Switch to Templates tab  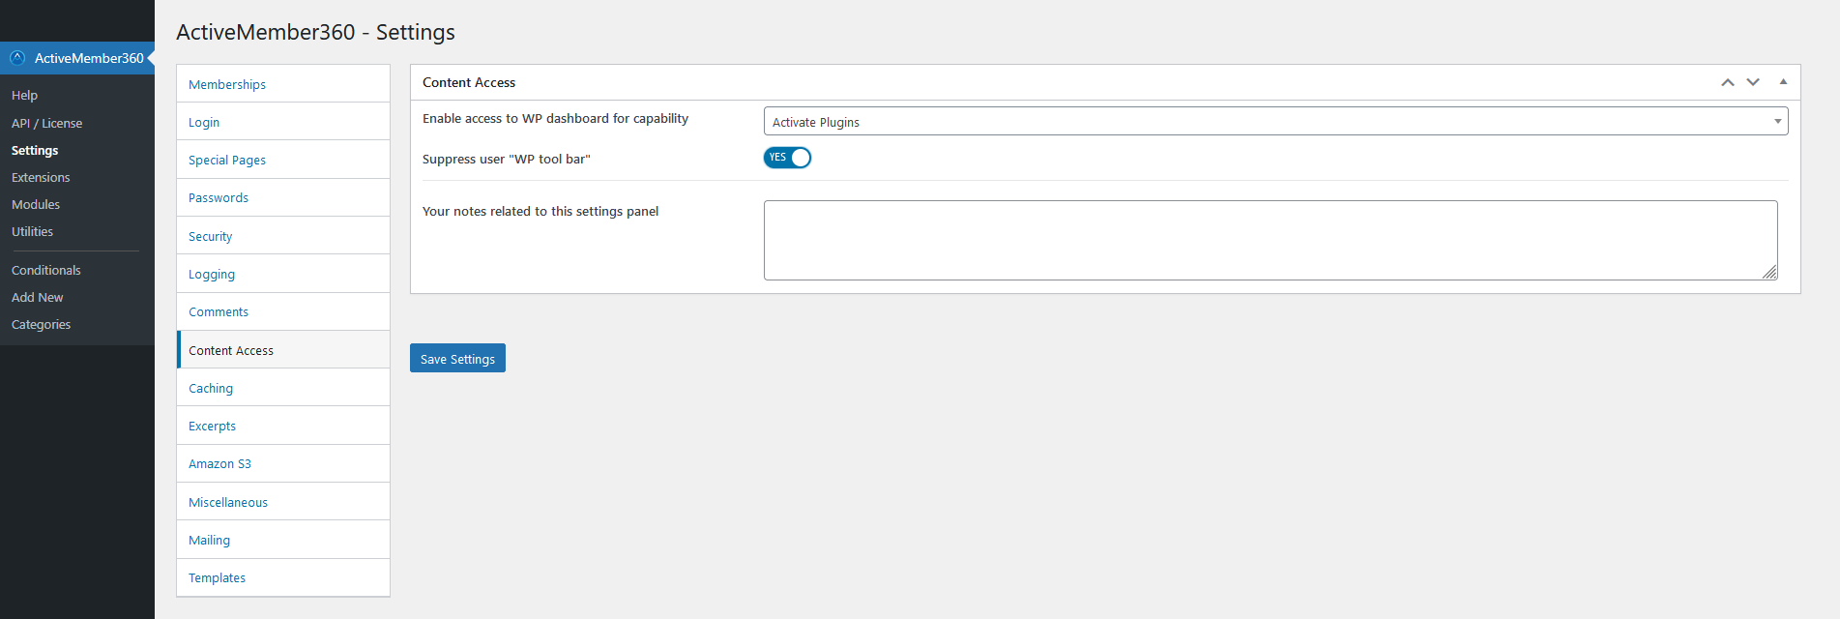[283, 577]
